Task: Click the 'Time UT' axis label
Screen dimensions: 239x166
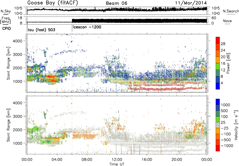Action: (117, 164)
